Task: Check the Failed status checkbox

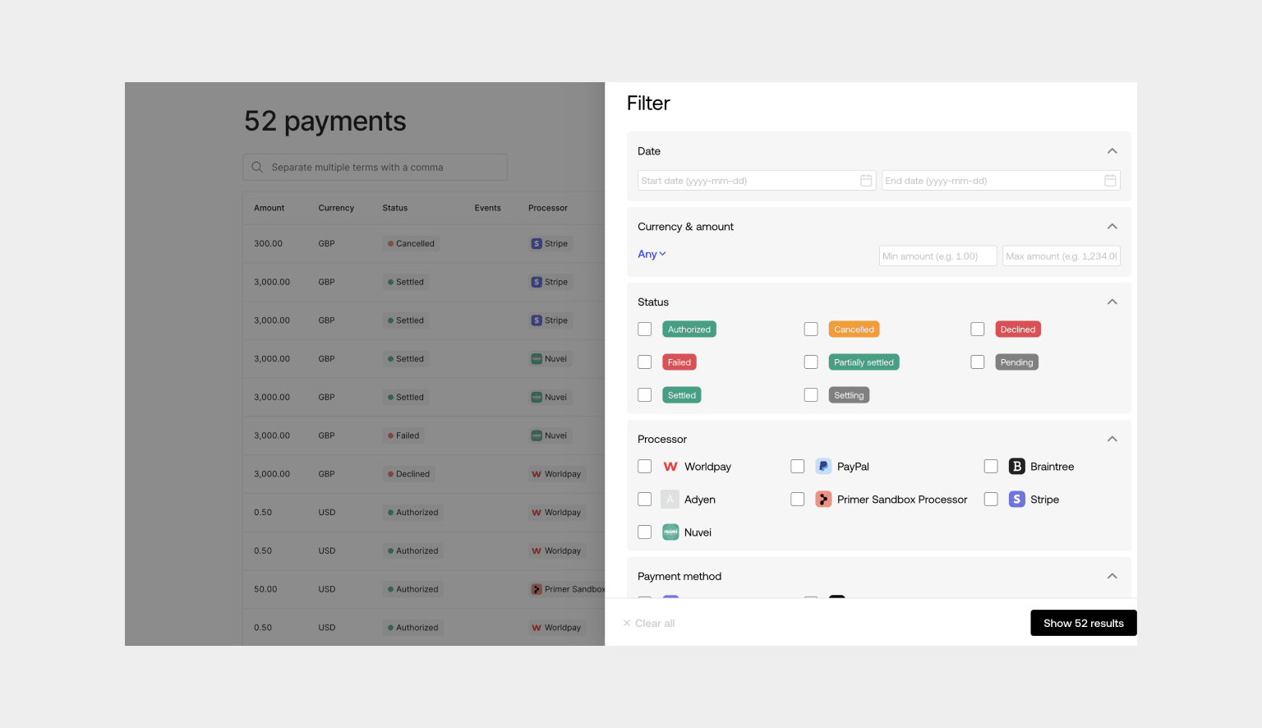Action: coord(645,362)
